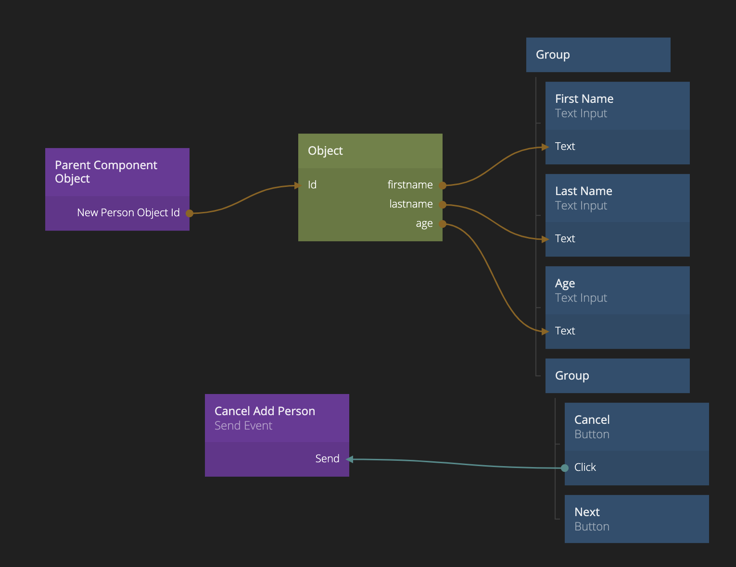This screenshot has width=736, height=567.
Task: Select the nested Group node below Age
Action: click(x=617, y=376)
